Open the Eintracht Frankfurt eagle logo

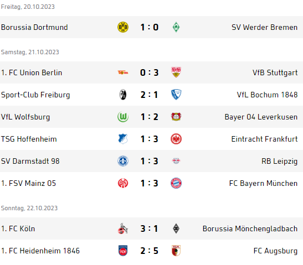pyautogui.click(x=176, y=139)
